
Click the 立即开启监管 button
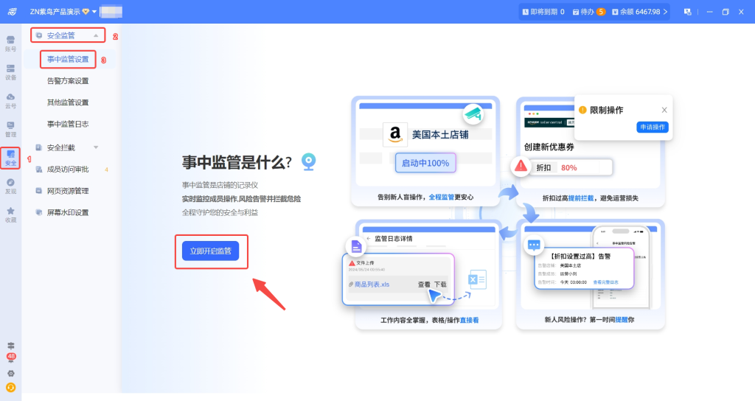pyautogui.click(x=211, y=251)
